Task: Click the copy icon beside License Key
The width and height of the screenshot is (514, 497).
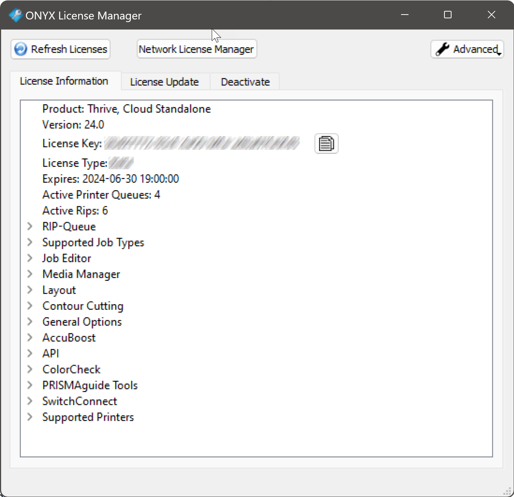Action: pyautogui.click(x=326, y=143)
